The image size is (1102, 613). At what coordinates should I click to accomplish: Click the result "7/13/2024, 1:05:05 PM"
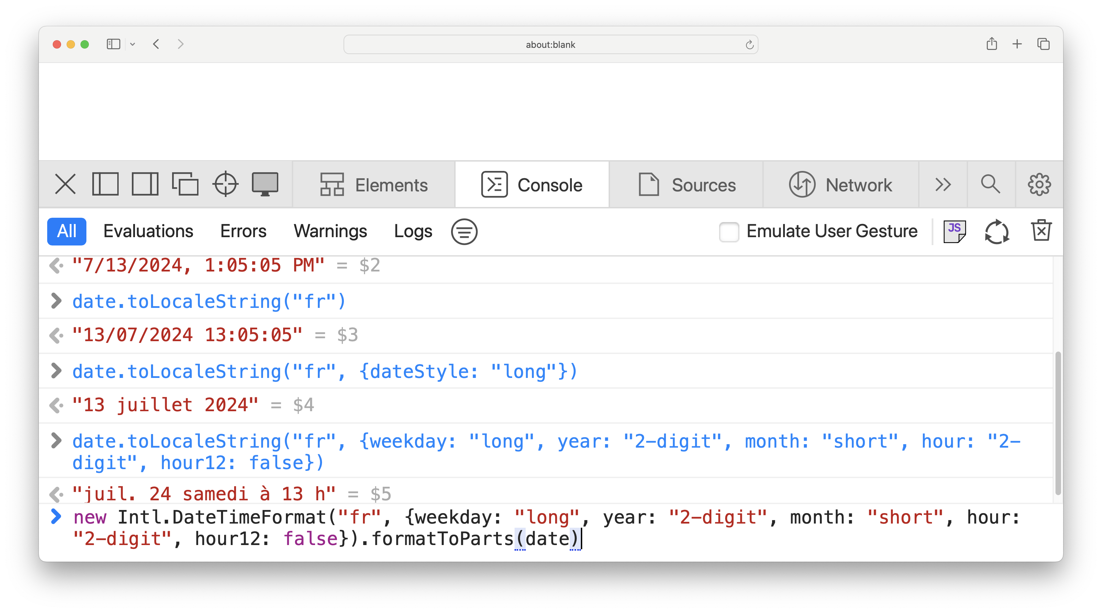tap(198, 266)
